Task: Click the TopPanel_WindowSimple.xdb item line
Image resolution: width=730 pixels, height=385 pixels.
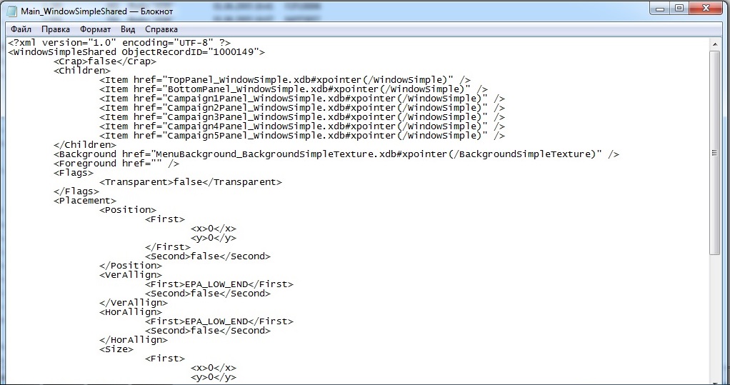Action: pos(285,80)
